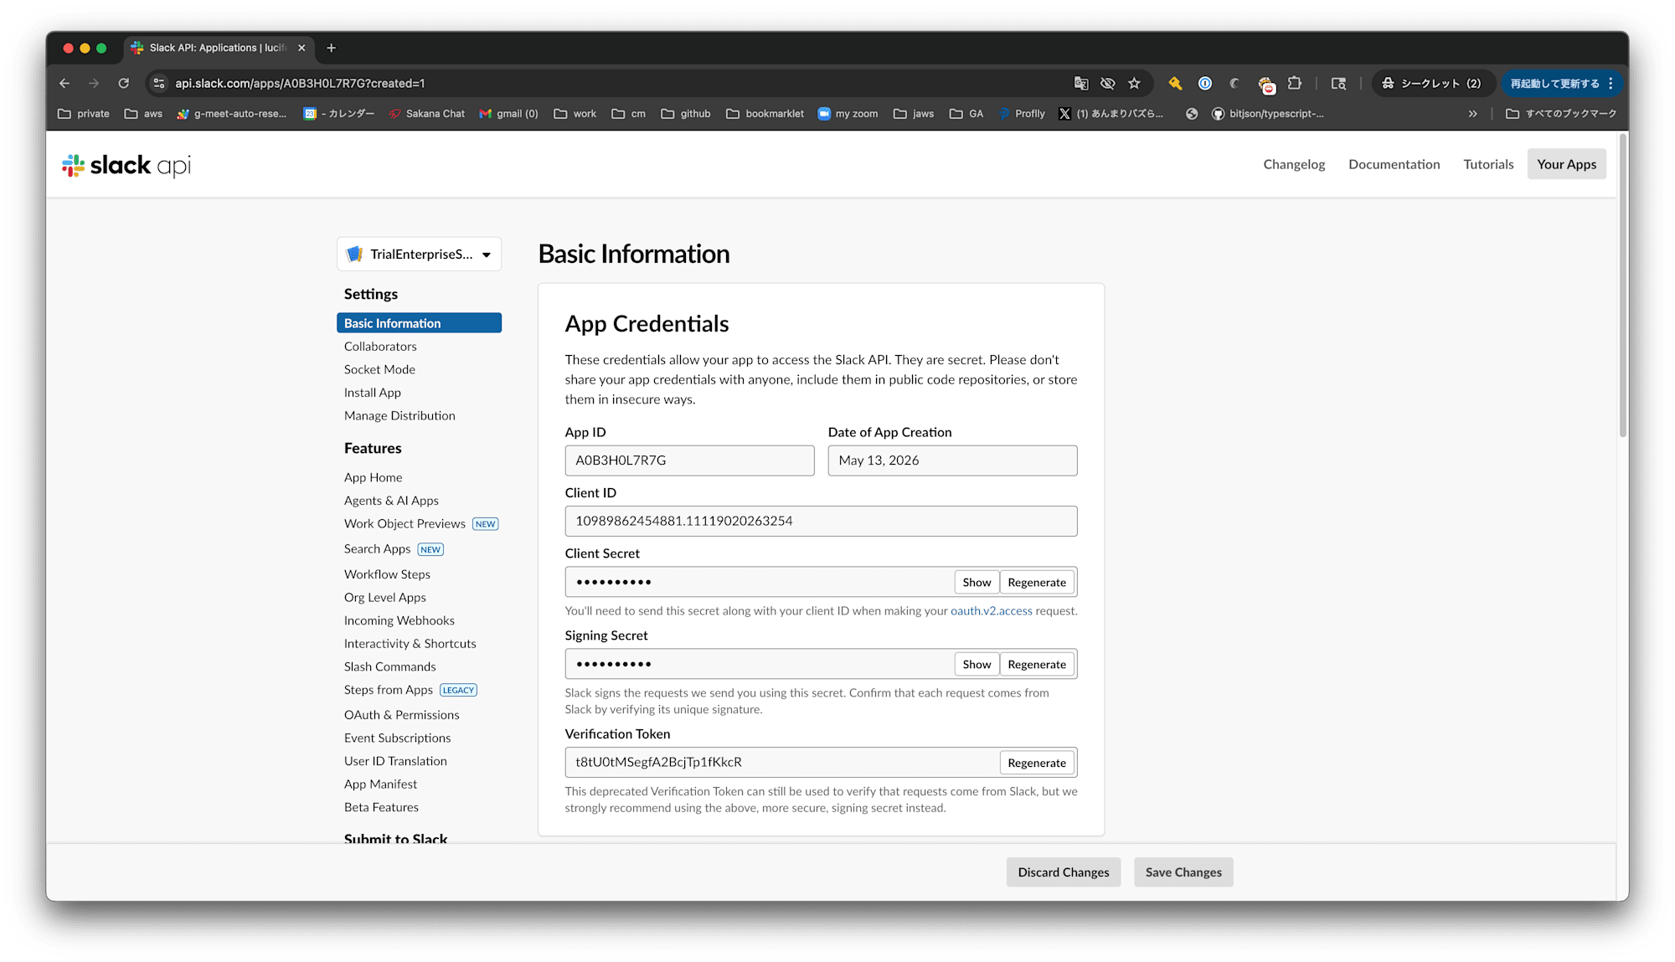The height and width of the screenshot is (962, 1675).
Task: Click the App ID field
Action: [x=690, y=461]
